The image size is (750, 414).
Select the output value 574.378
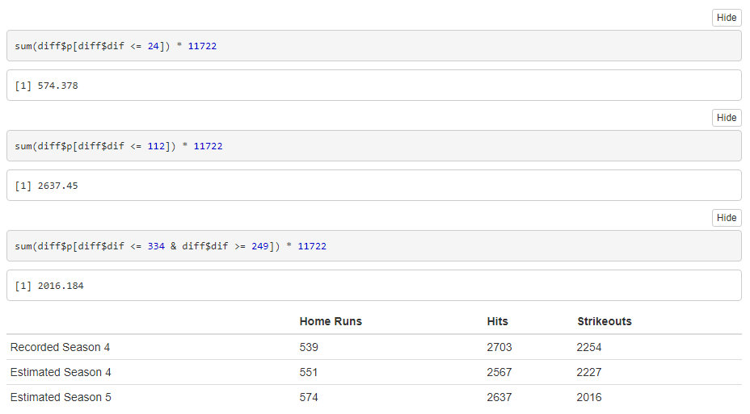(57, 86)
